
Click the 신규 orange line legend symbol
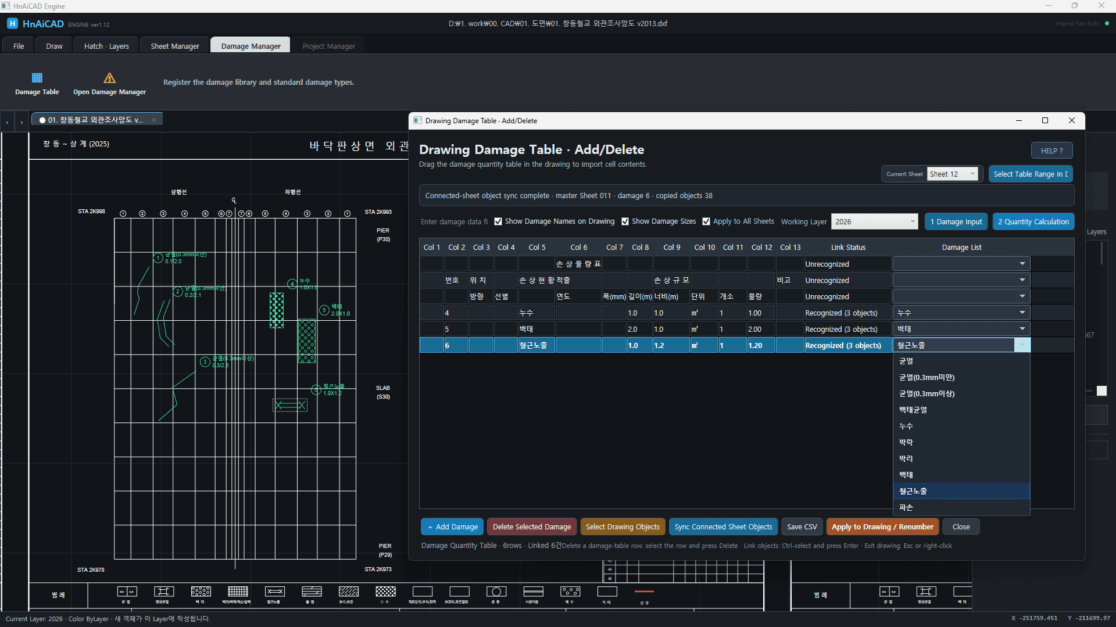644,592
